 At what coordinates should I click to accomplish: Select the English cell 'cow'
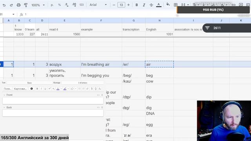160,81
